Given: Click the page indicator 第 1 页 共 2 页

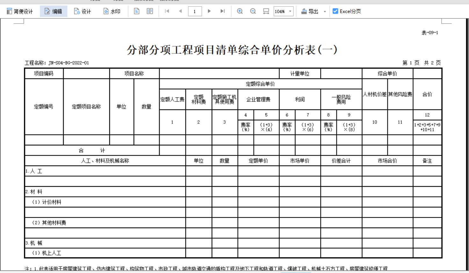Looking at the screenshot, I should coord(421,63).
